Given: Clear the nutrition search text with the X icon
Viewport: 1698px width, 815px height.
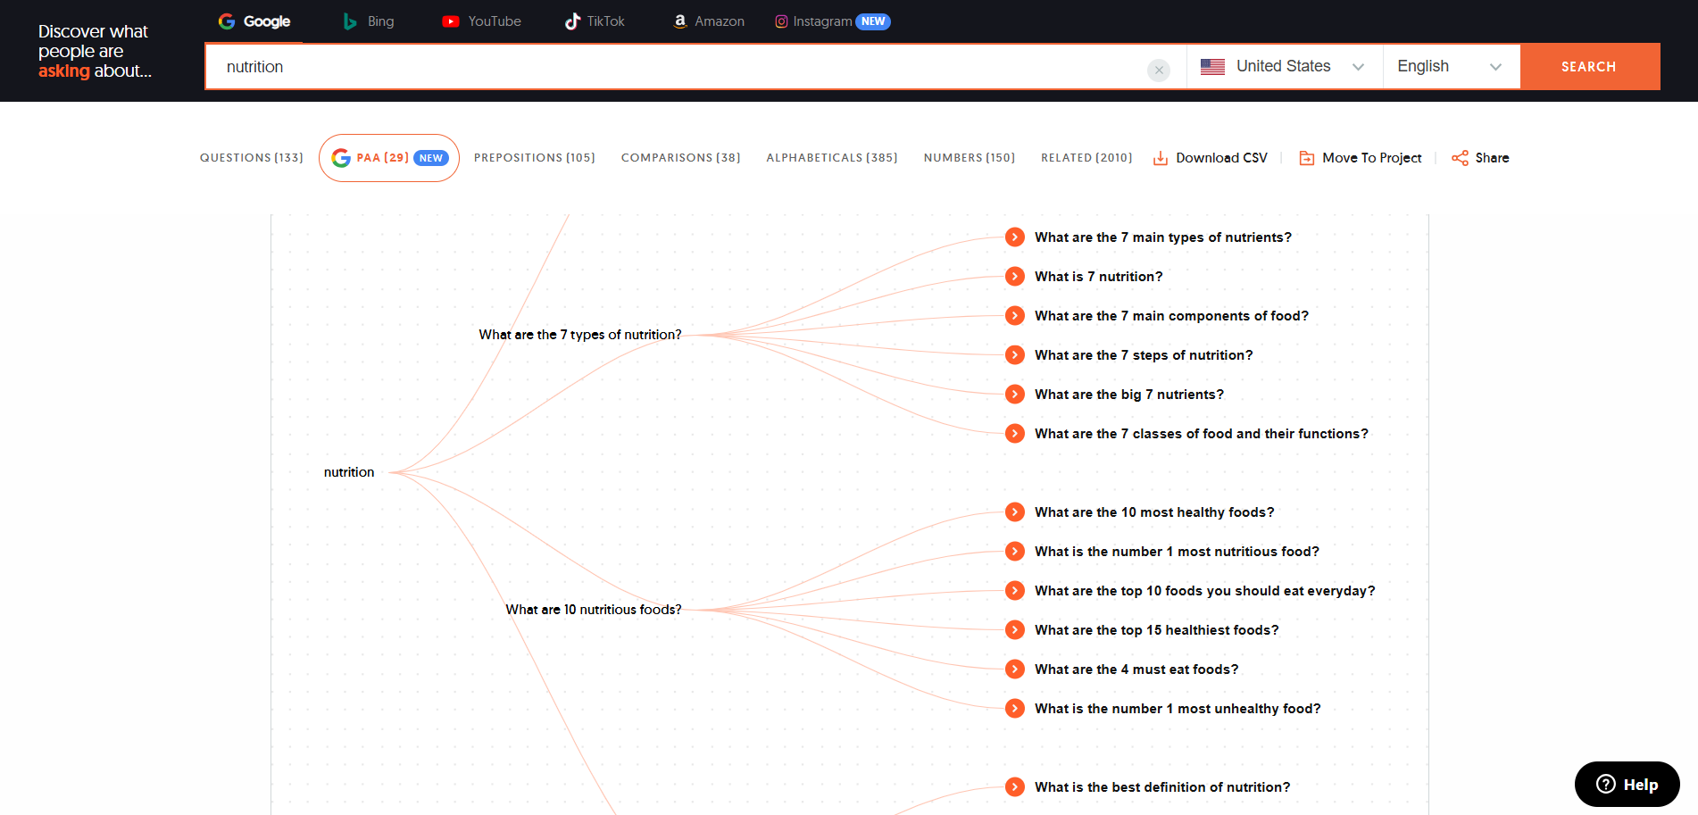Looking at the screenshot, I should 1159,70.
